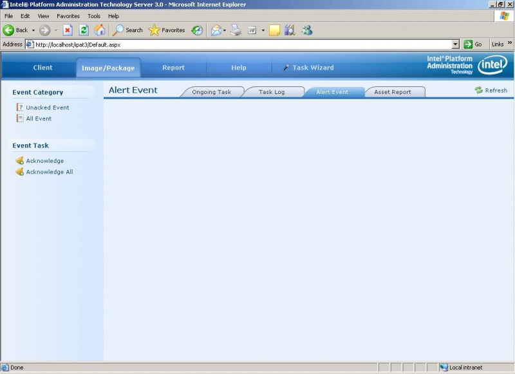Open the Mail dropdown arrow

click(223, 30)
